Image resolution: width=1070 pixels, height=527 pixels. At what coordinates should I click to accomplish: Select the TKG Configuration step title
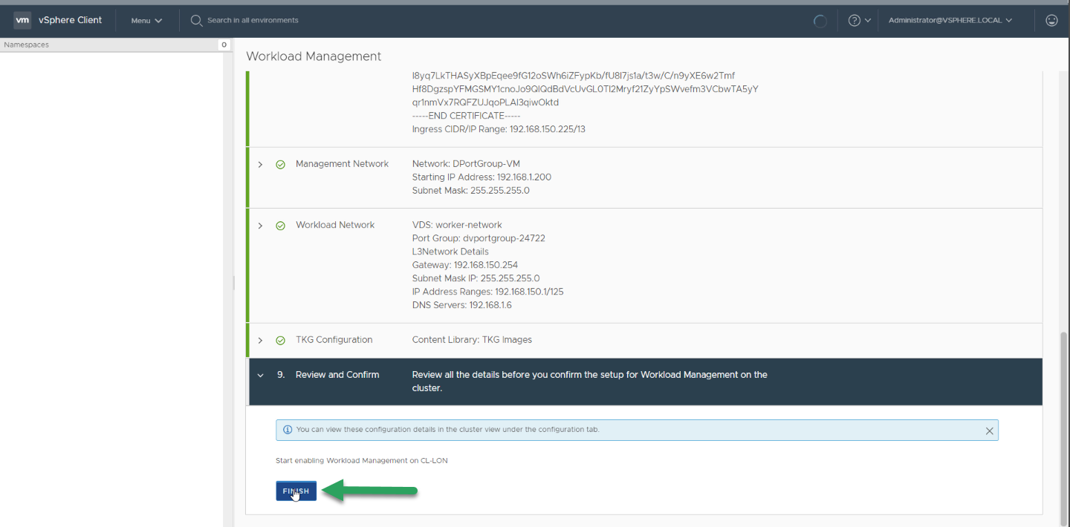point(334,340)
